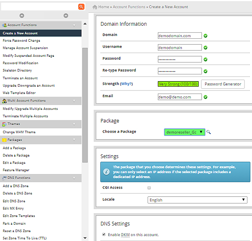The image size is (252, 241).
Task: Click the green check next to Username
Action: (205, 48)
